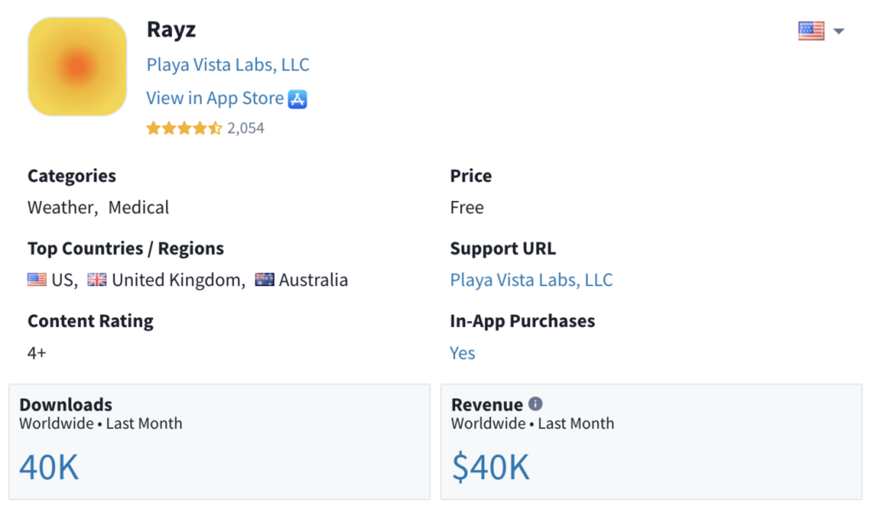Click the US flag in Top Countries
Screen dimensions: 871x509
(x=37, y=279)
